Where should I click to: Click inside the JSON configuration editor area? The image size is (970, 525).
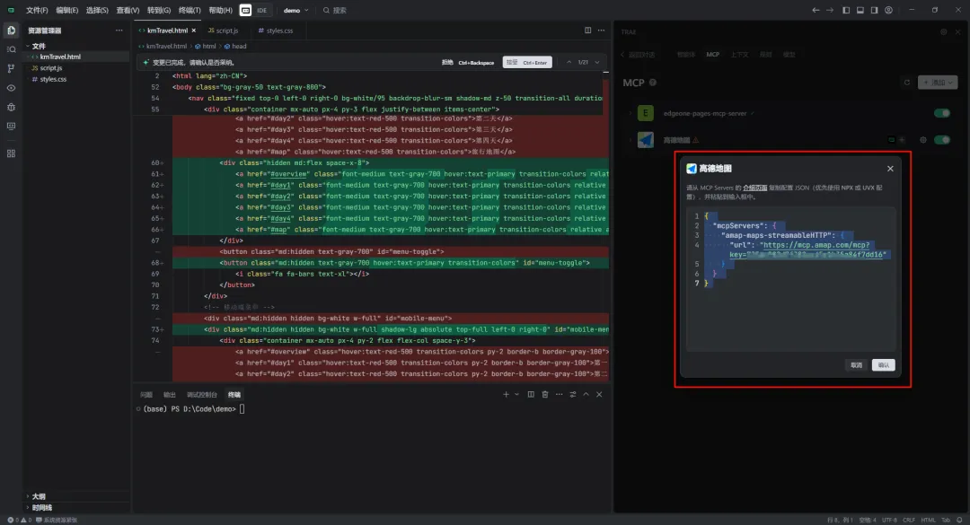790,314
